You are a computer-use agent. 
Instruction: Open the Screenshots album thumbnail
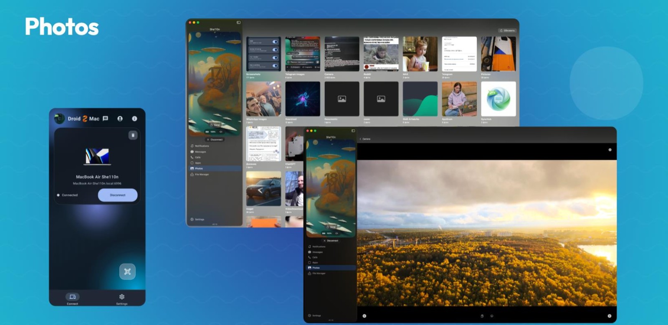263,54
